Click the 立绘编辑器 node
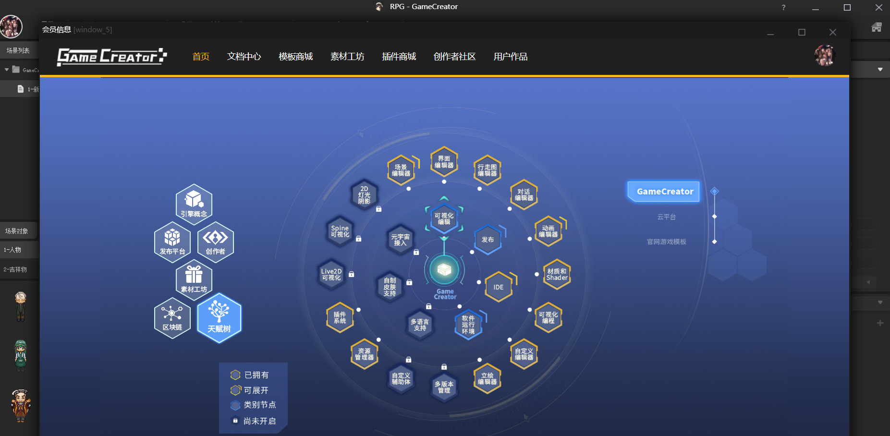 488,378
